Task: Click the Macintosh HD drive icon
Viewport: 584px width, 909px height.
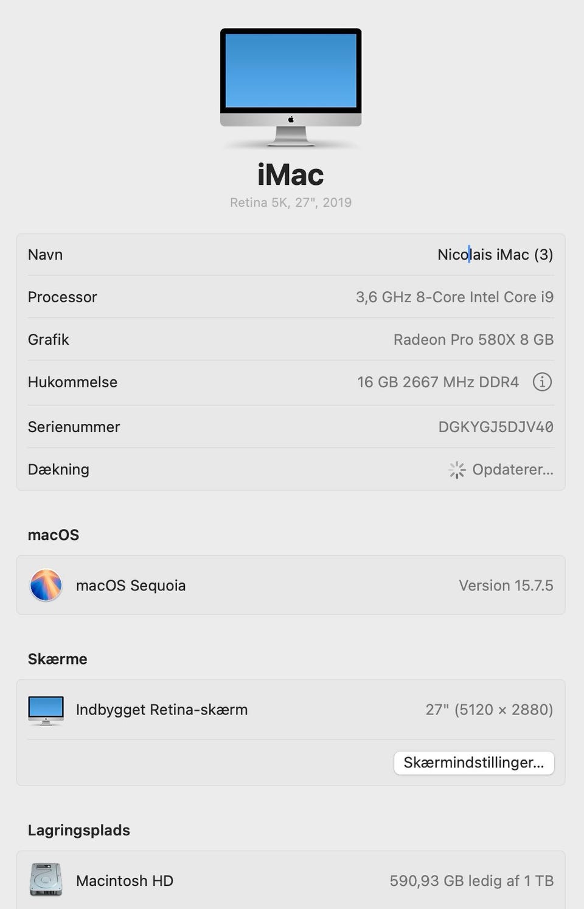Action: (x=46, y=880)
